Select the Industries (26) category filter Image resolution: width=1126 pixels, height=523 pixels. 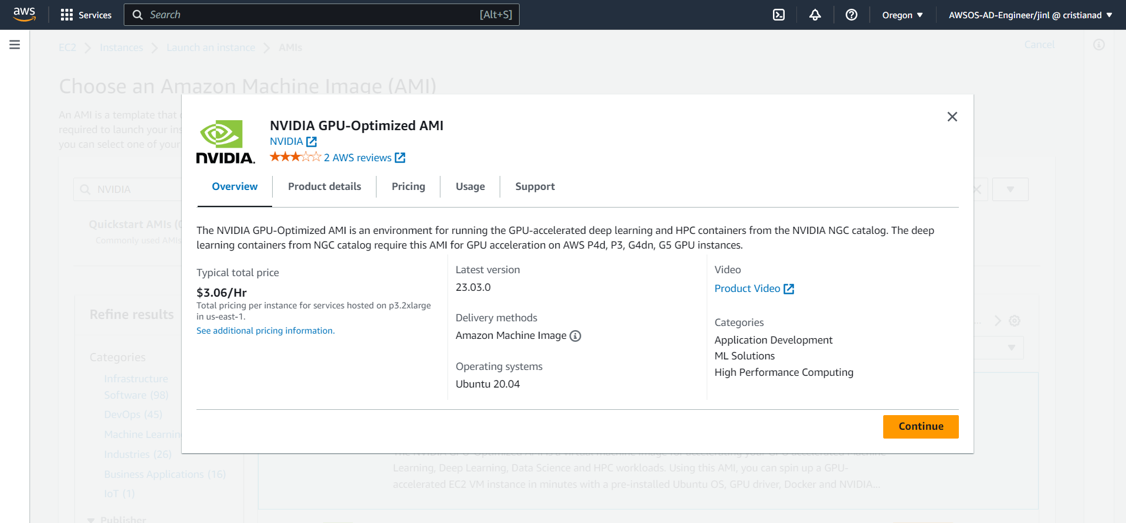click(x=138, y=454)
